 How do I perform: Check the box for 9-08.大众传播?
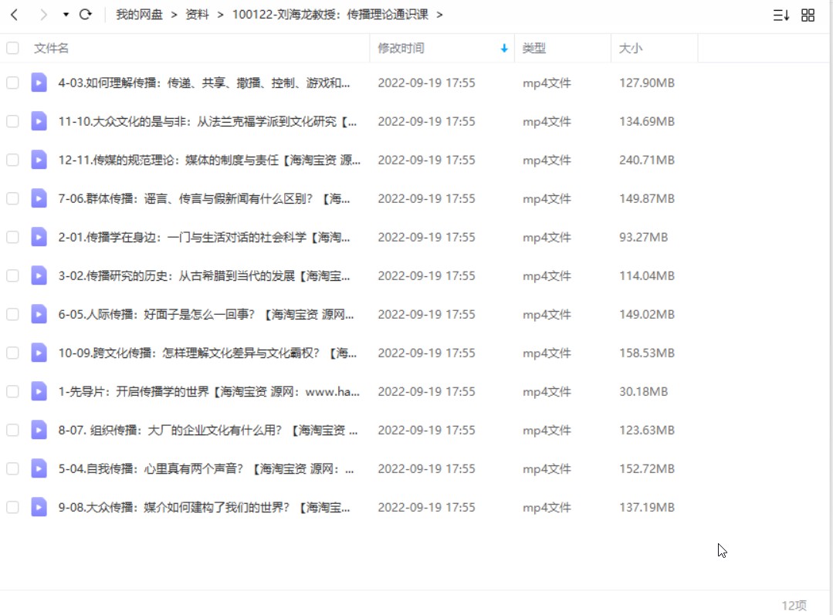[x=13, y=507]
